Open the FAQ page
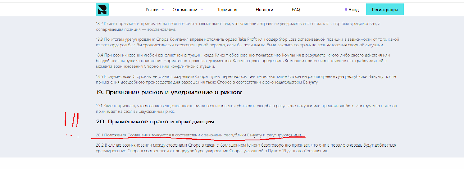The height and width of the screenshot is (169, 464). tap(296, 10)
